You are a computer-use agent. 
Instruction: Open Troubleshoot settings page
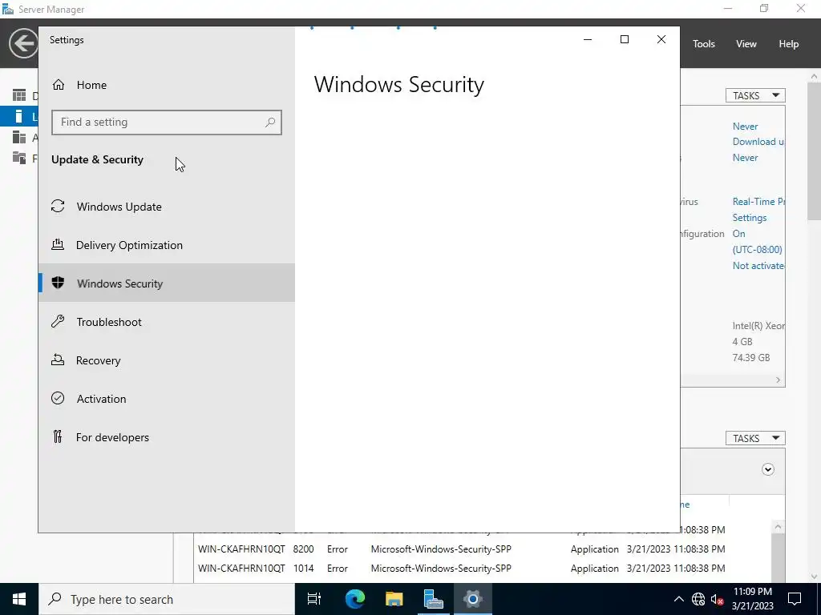167,322
